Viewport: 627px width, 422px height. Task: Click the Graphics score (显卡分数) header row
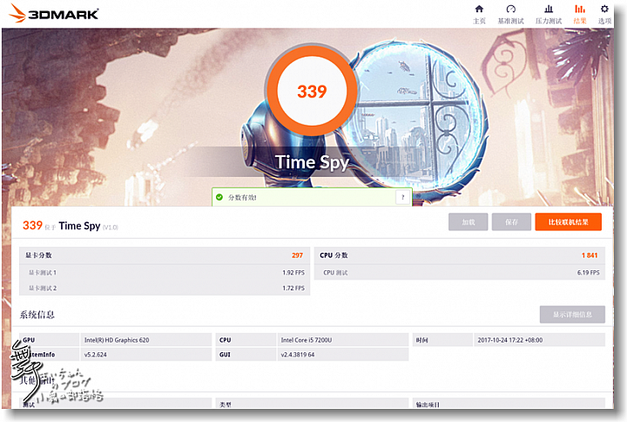[165, 255]
